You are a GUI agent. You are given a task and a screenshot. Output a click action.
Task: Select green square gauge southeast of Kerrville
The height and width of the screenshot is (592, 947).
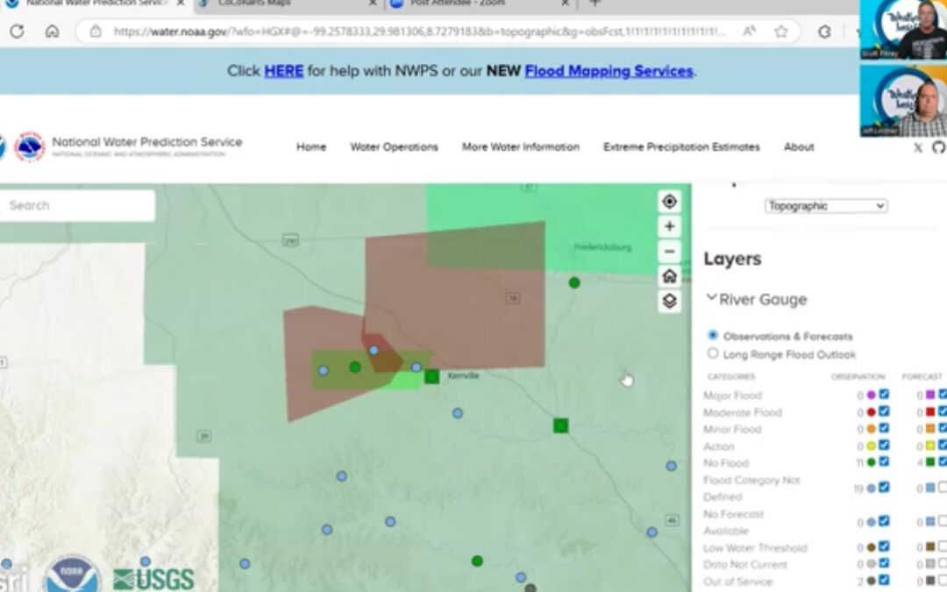560,426
